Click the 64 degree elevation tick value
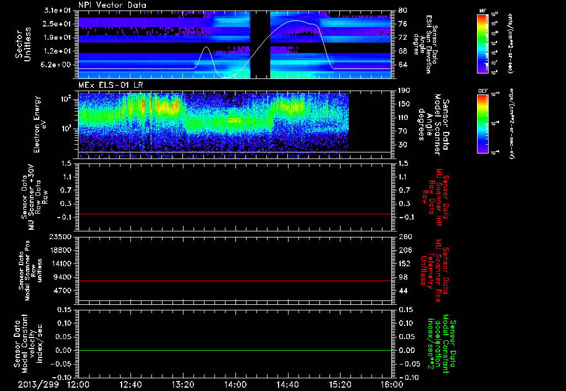Viewport: 566px width, 391px height. pos(403,65)
